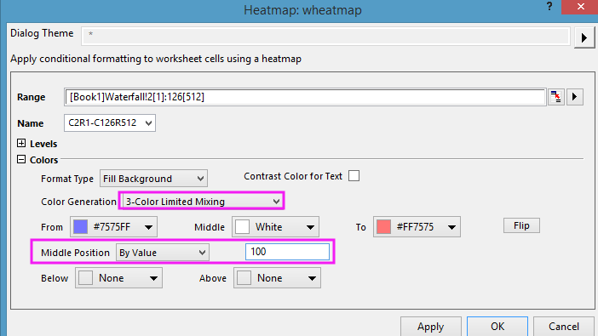The height and width of the screenshot is (336, 598).
Task: Open the Above color None selector
Action: [277, 278]
